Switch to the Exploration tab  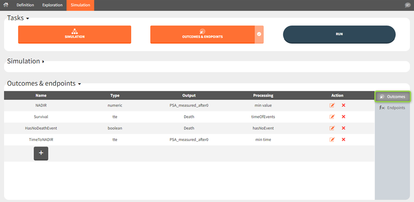[x=52, y=5]
